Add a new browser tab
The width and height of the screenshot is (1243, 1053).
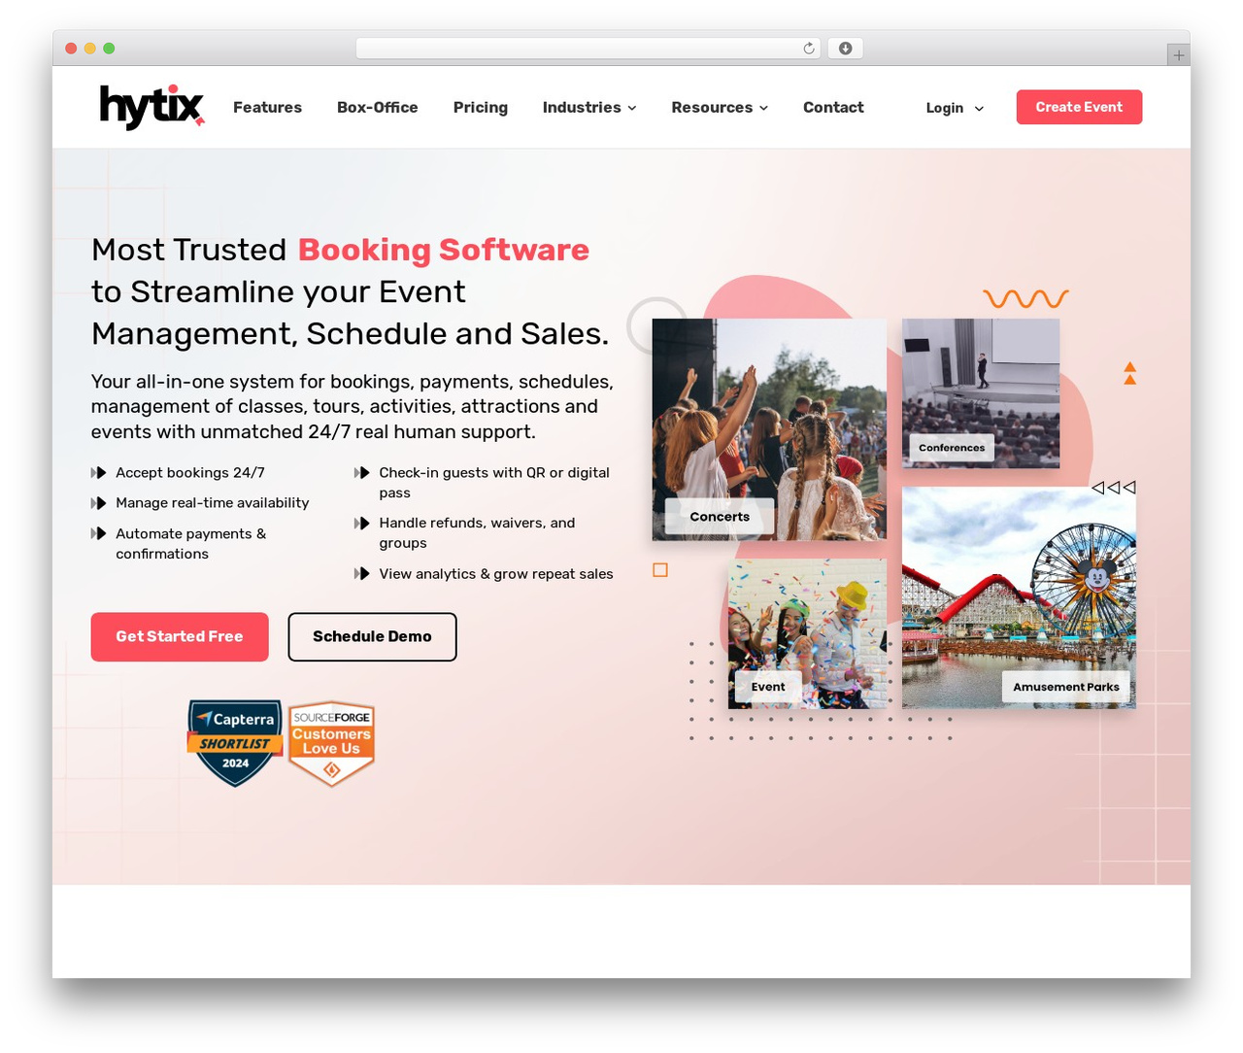(x=1178, y=55)
